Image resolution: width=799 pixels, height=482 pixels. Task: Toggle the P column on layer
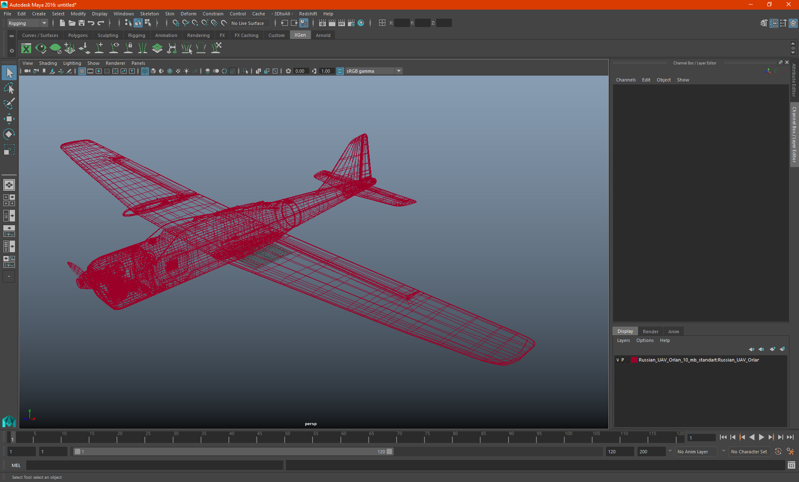coord(624,359)
